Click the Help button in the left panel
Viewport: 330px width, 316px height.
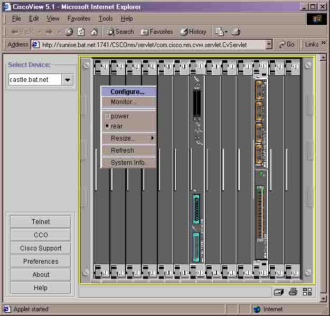coord(41,288)
